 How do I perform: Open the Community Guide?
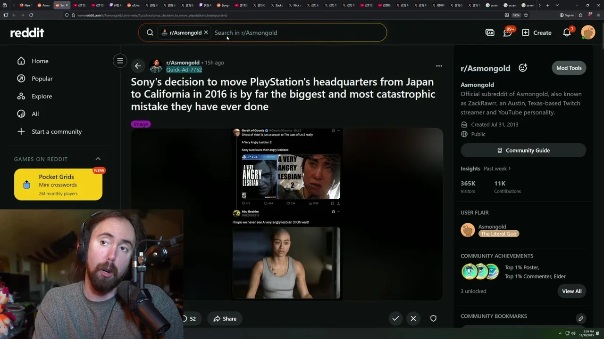click(523, 150)
